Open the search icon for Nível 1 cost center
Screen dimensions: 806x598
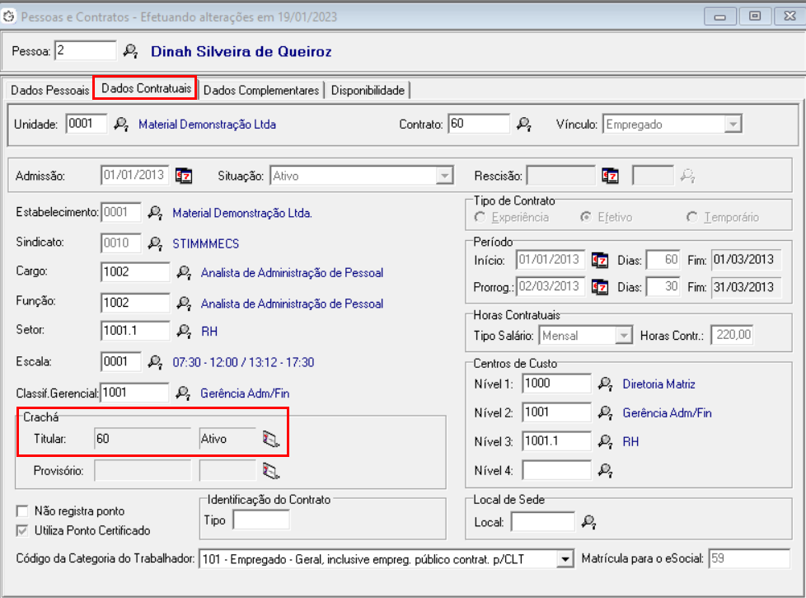(606, 384)
